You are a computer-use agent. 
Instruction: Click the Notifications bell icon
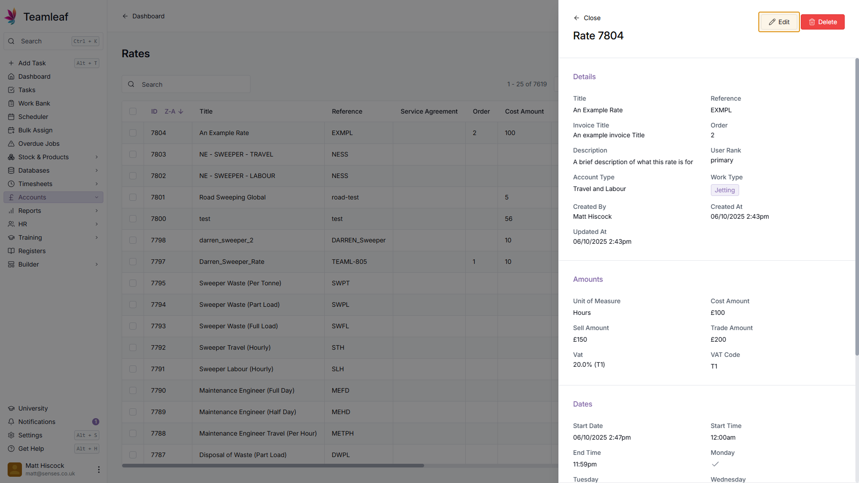[x=11, y=422]
